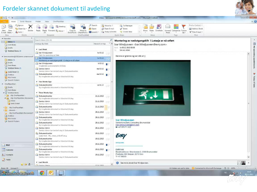Click the OnePlaceMail Open icon
Screen dimensions: 257x192
90,29
